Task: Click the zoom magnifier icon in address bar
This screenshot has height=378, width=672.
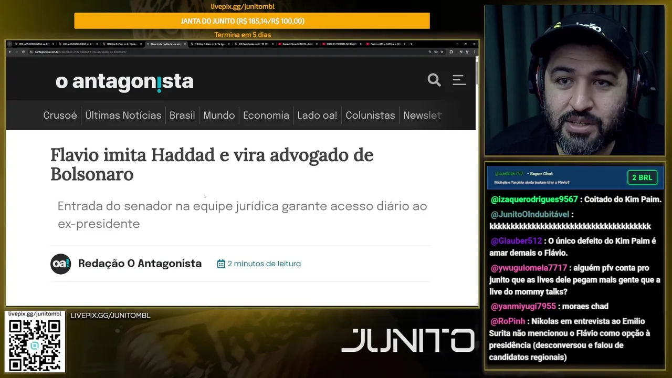Action: tap(430, 52)
